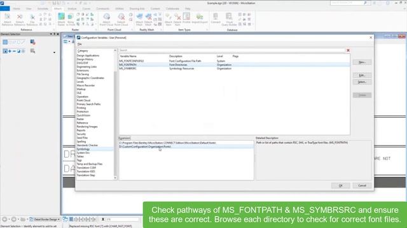Click the category list scroll up arrow

point(115,51)
